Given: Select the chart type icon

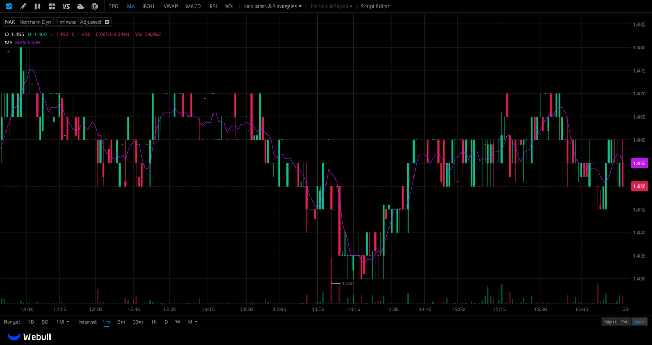Looking at the screenshot, I should [x=9, y=7].
